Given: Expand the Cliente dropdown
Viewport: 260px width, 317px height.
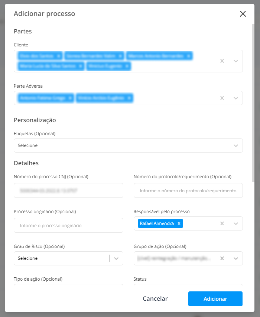Looking at the screenshot, I should click(236, 61).
